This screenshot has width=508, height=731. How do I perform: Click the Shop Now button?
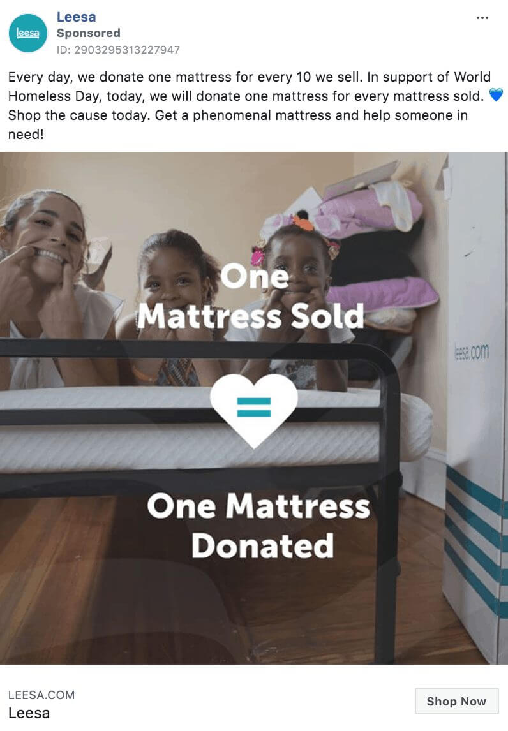(x=457, y=701)
